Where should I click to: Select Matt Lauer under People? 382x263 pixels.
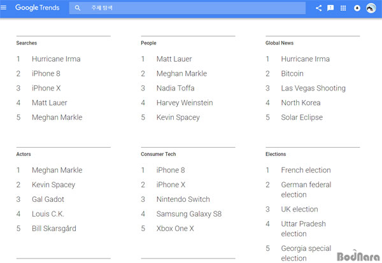click(x=174, y=59)
